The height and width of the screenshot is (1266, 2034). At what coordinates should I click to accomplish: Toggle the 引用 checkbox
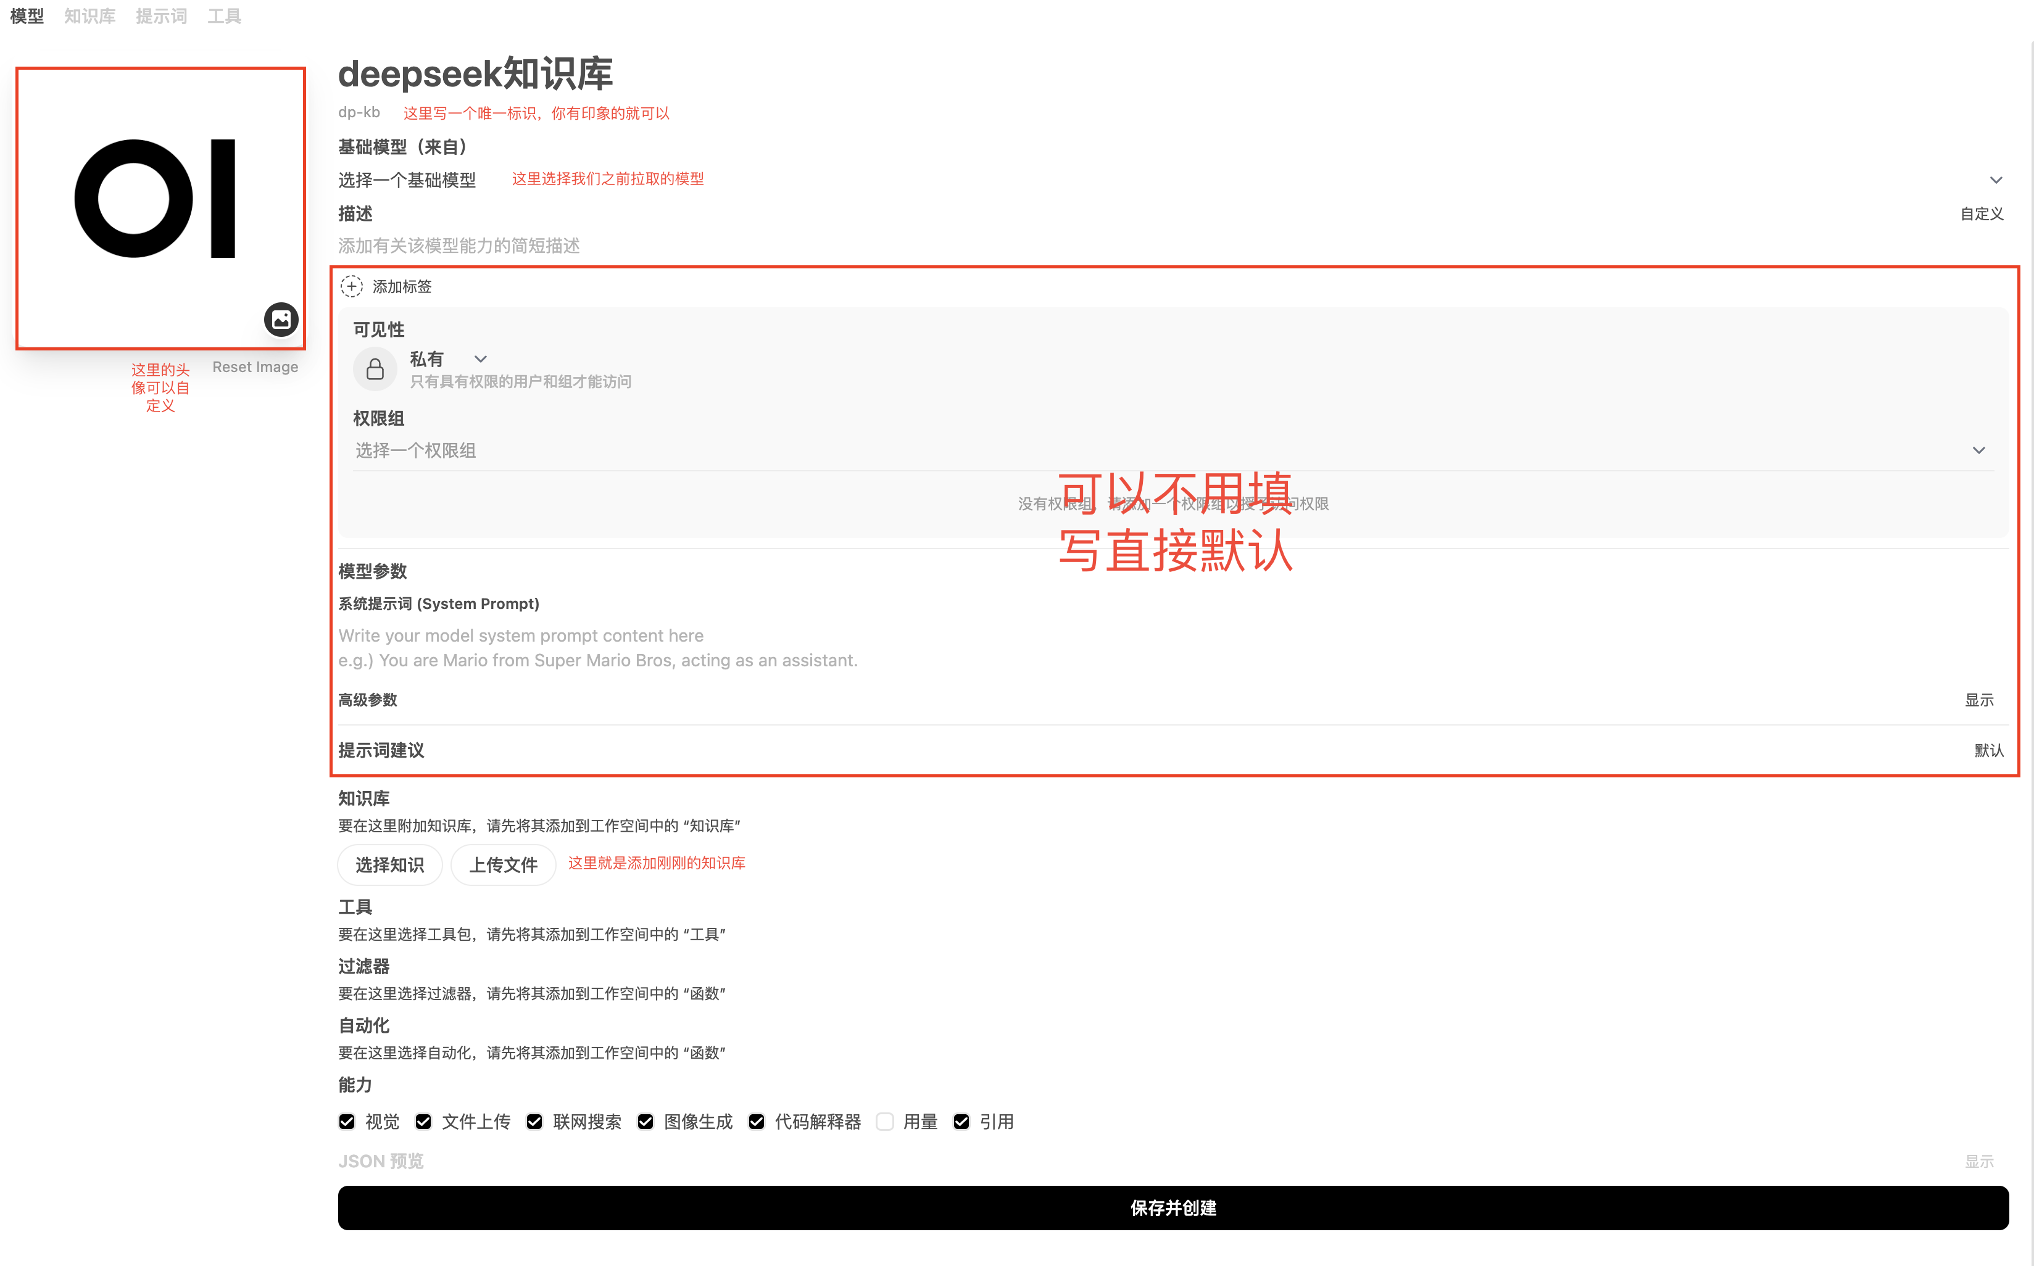[x=961, y=1121]
